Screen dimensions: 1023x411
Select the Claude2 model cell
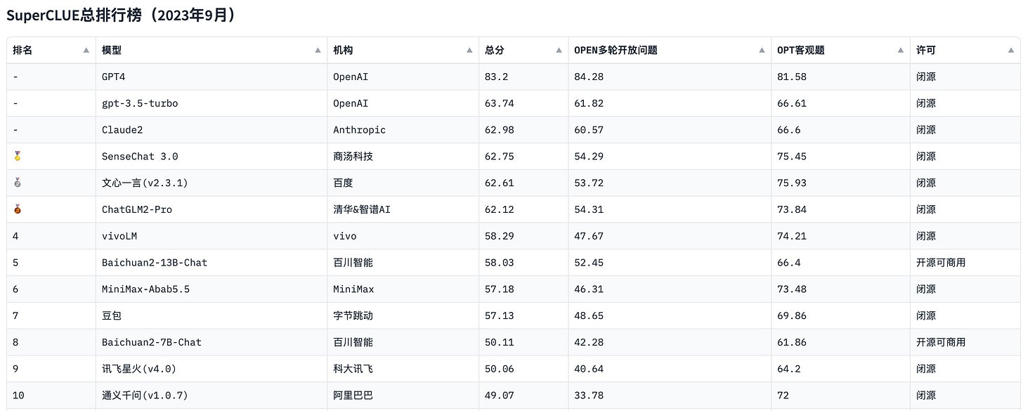(211, 130)
